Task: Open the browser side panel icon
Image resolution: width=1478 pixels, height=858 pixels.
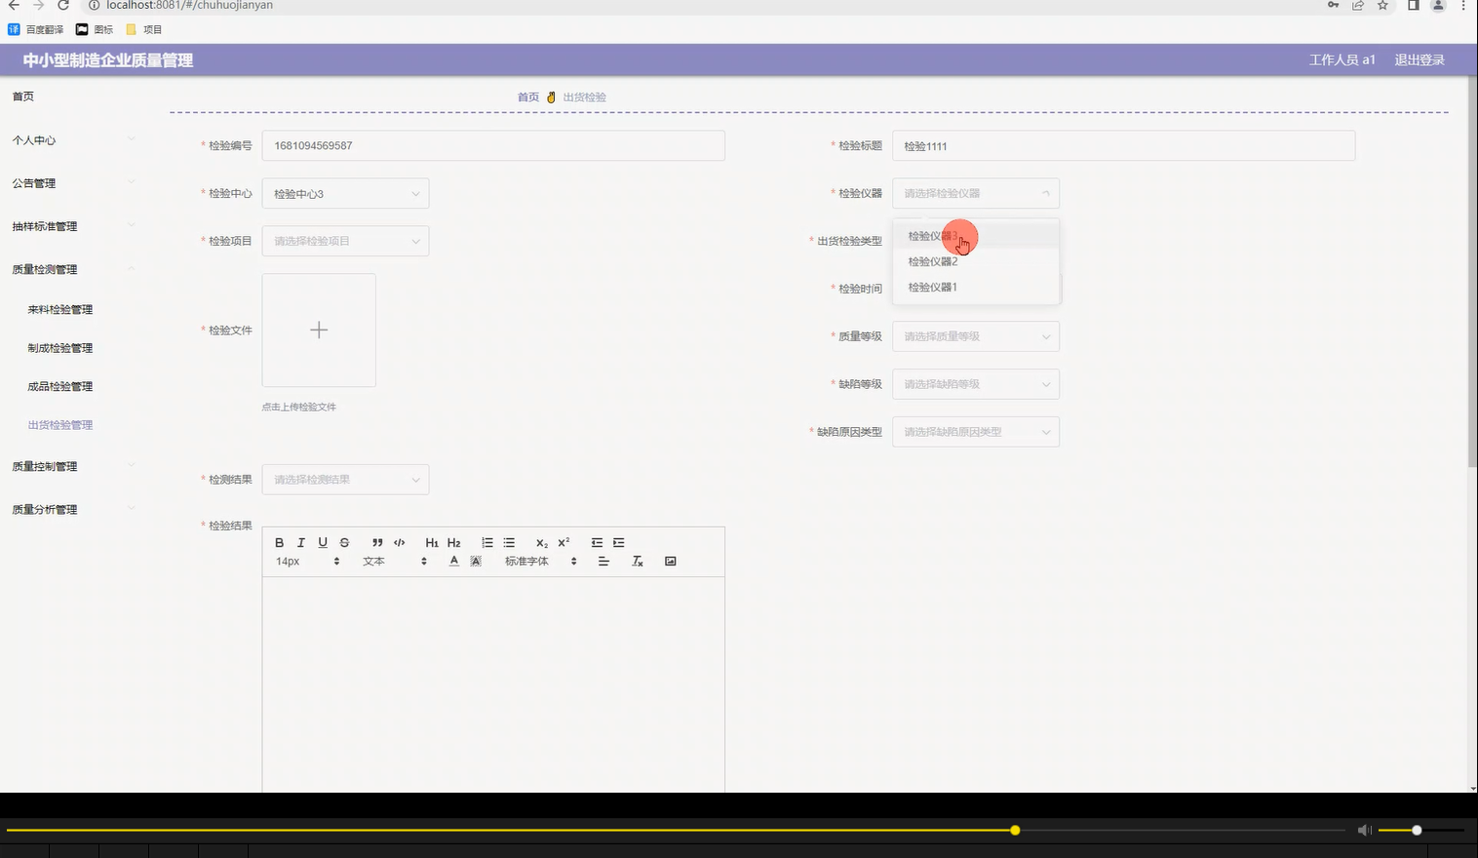Action: click(1413, 5)
